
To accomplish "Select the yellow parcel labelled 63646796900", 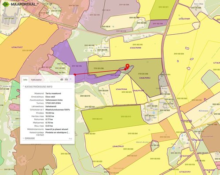I will 136,48.
